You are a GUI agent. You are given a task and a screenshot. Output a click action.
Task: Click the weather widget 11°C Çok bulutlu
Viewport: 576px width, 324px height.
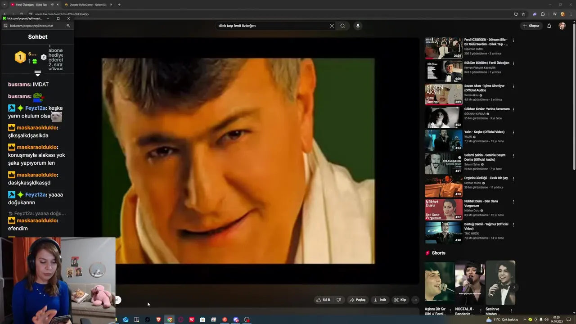(502, 319)
